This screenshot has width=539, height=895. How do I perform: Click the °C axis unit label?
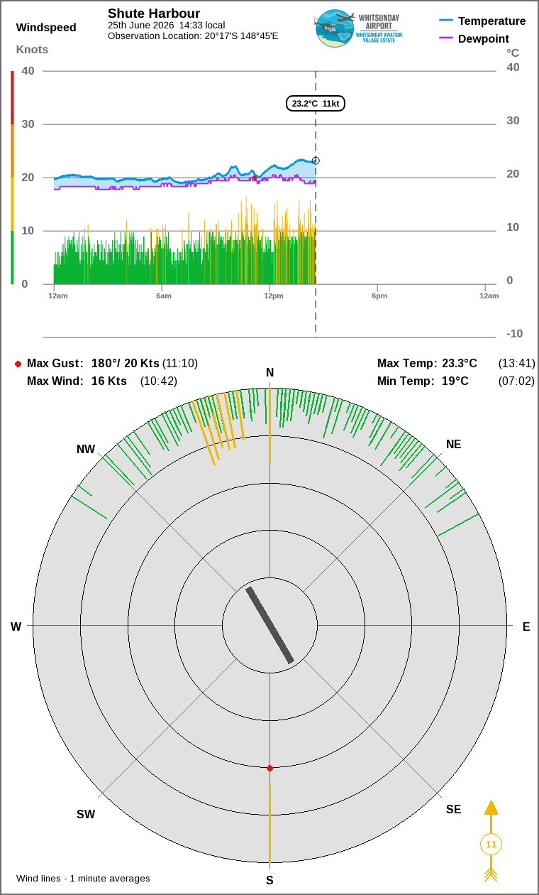click(513, 53)
